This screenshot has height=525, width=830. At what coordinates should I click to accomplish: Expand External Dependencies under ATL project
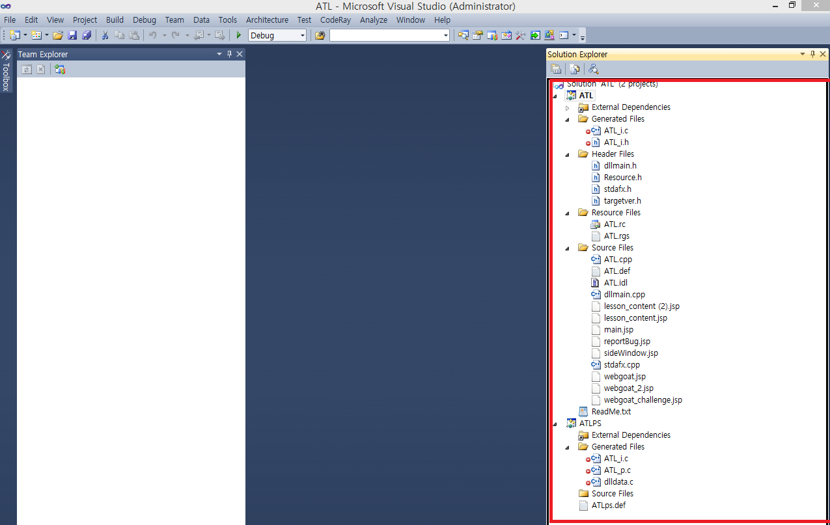(567, 107)
